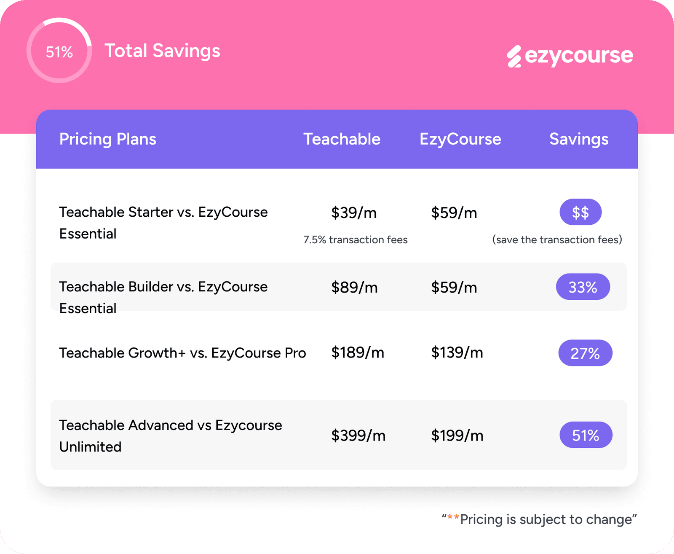Click Teachable Builder vs. EzyCourse Essential row

point(163,297)
